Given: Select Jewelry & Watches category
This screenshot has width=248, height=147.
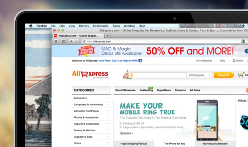Looking at the screenshot, I should [85, 130].
